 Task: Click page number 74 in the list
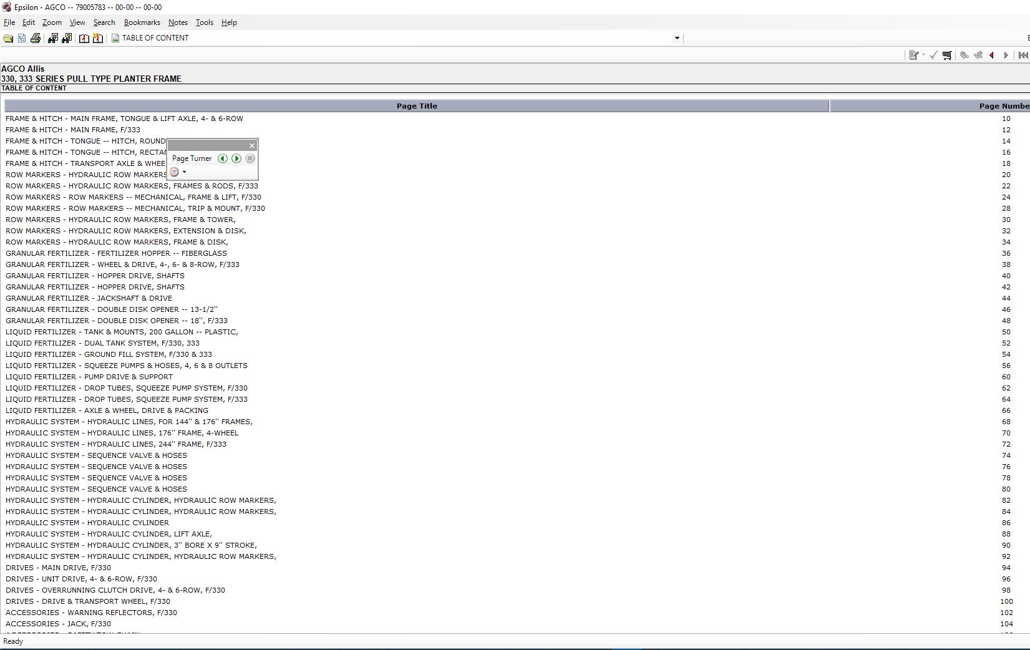pyautogui.click(x=1006, y=455)
